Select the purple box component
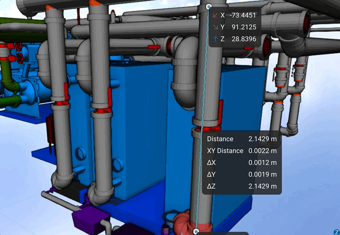This screenshot has height=235, width=340. (x=90, y=218)
